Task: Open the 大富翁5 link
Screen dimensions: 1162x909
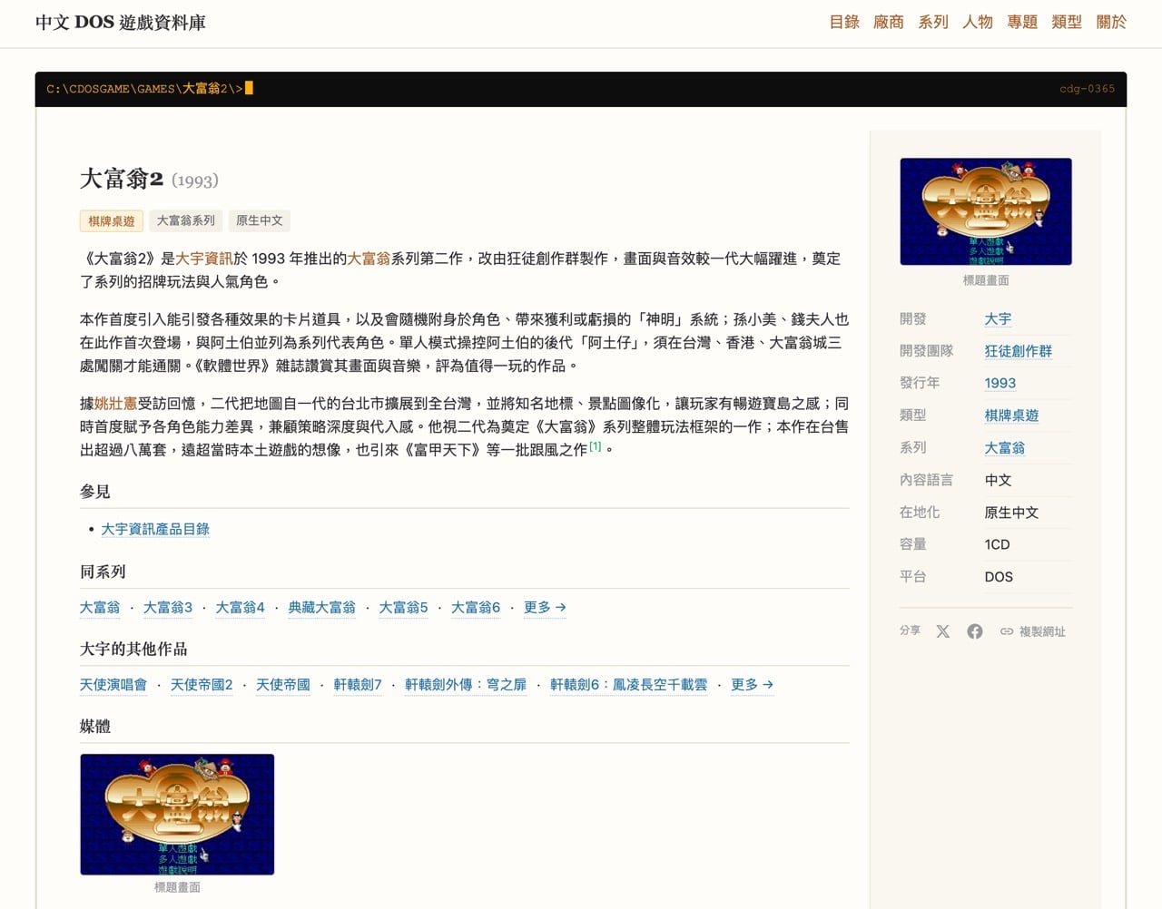Action: (403, 607)
